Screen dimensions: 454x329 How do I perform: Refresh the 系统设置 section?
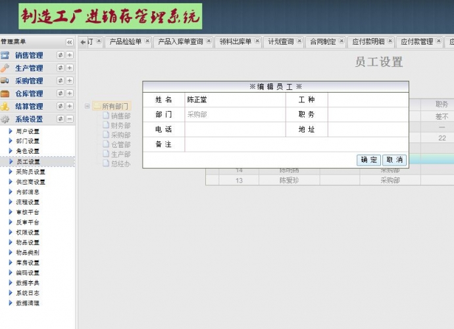click(x=61, y=119)
